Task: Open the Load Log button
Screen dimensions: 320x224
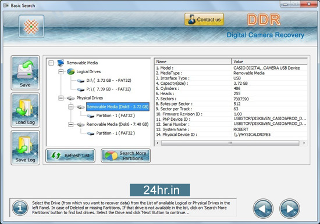Action: pyautogui.click(x=25, y=110)
